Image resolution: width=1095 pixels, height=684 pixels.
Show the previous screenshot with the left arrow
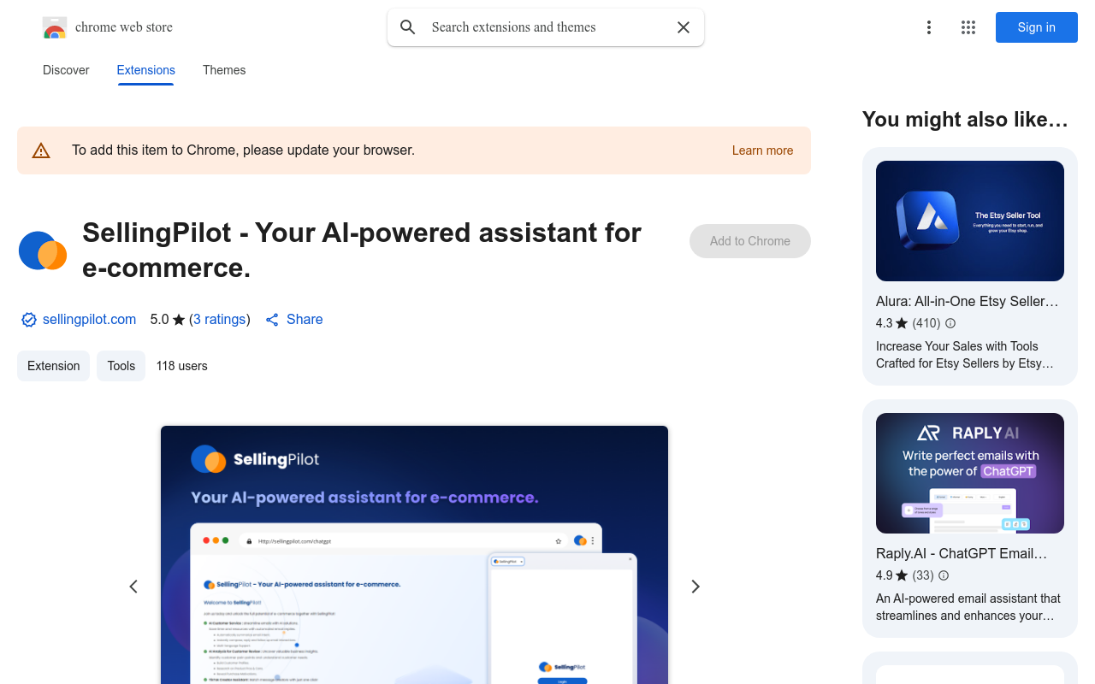click(133, 587)
